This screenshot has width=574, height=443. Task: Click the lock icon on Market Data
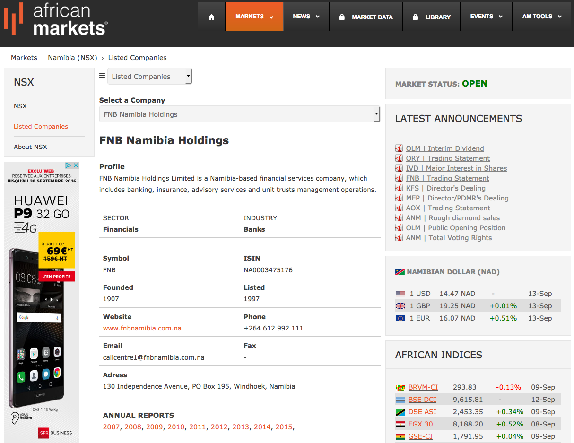(342, 17)
